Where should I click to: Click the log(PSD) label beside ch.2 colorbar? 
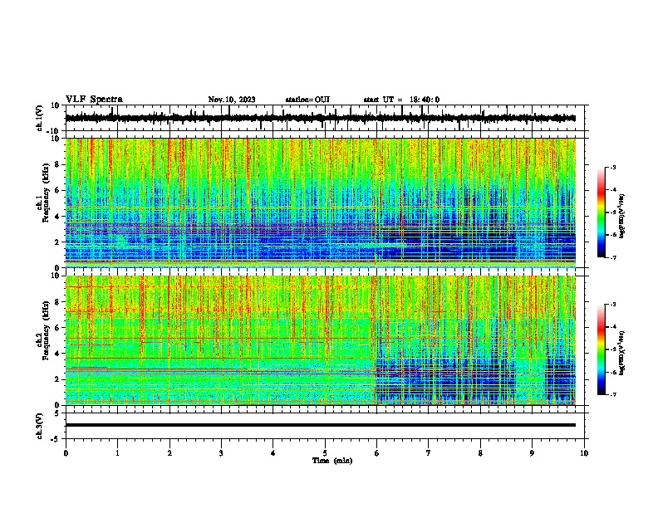pos(622,353)
